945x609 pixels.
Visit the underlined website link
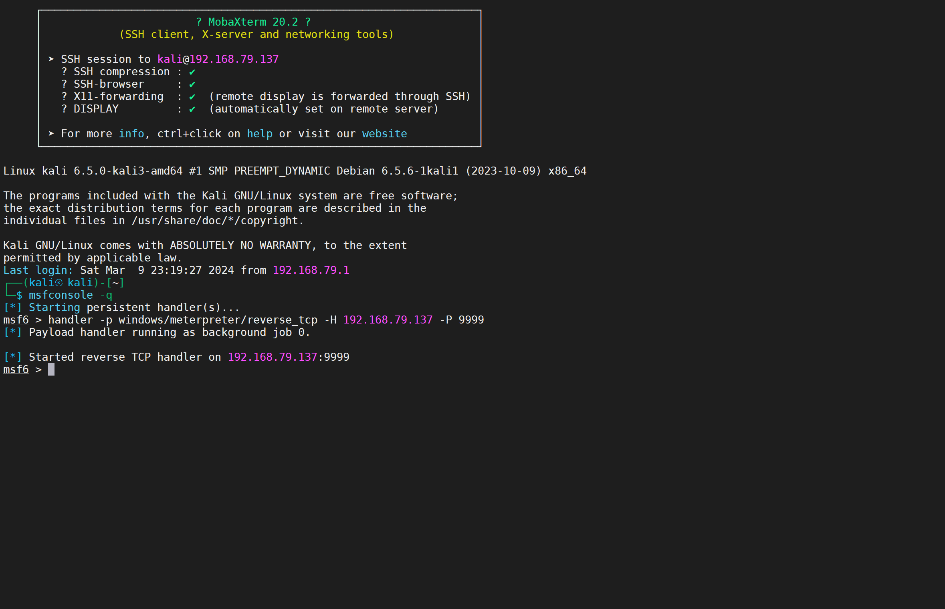click(384, 134)
